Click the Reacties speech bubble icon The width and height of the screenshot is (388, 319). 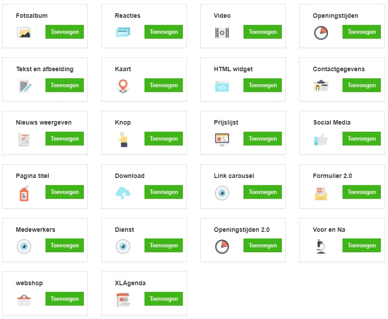pyautogui.click(x=123, y=32)
